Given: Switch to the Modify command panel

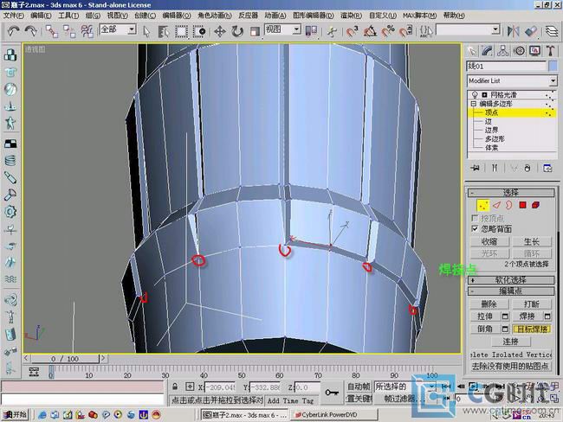Looking at the screenshot, I should tap(488, 51).
